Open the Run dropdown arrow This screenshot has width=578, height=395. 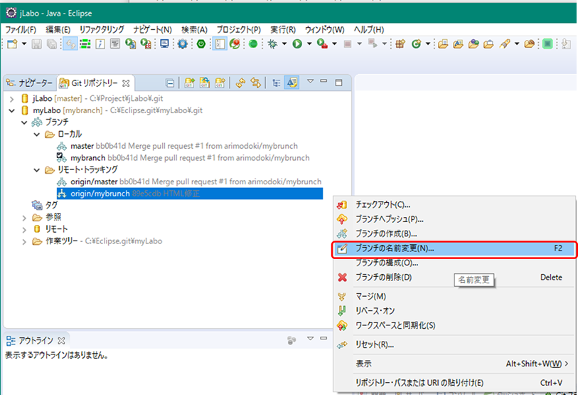pyautogui.click(x=309, y=43)
